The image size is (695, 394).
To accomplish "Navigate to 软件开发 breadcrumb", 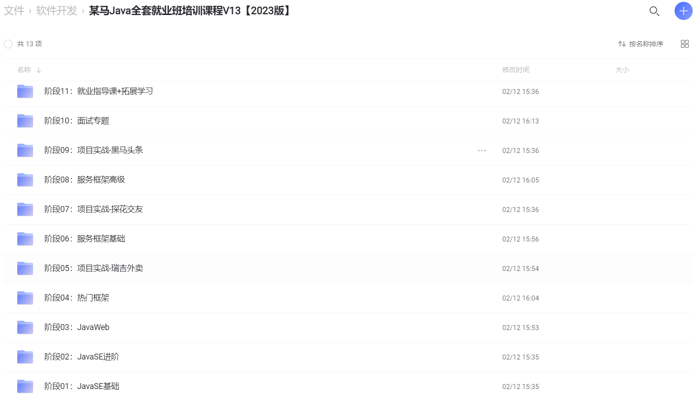I will click(57, 10).
